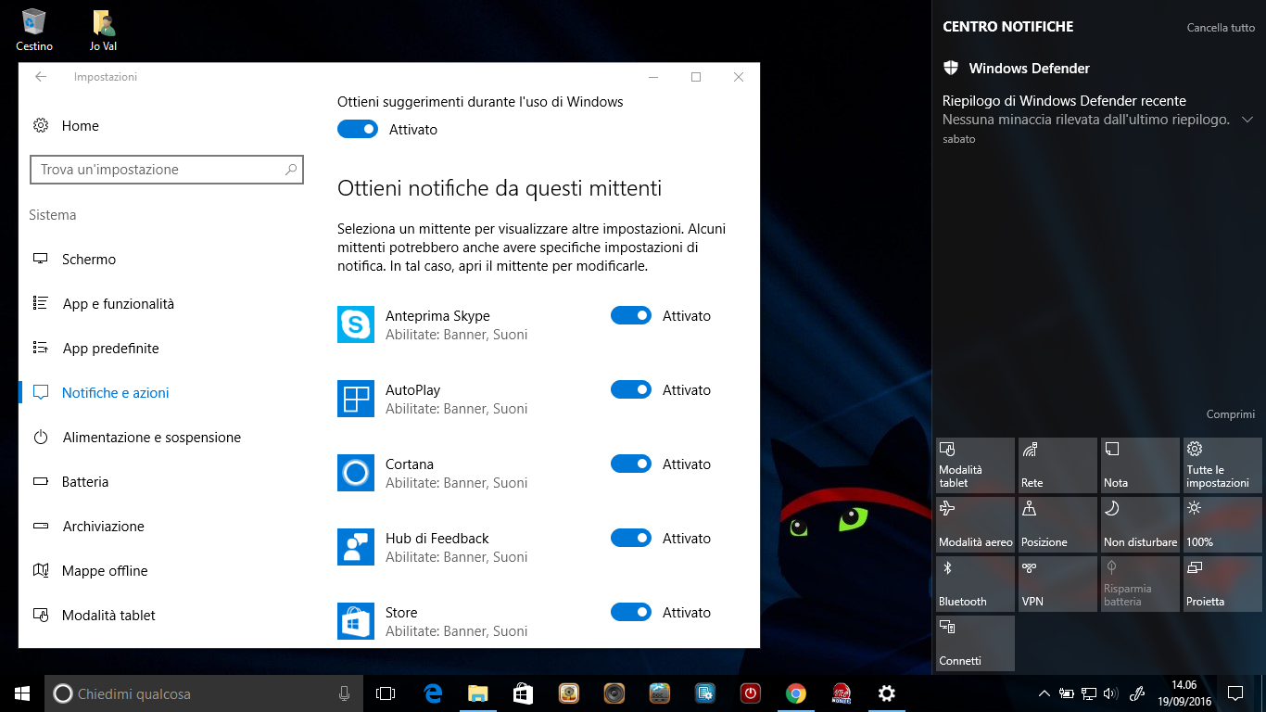Image resolution: width=1266 pixels, height=712 pixels.
Task: Open the Jo Val desktop folder
Action: [x=103, y=30]
